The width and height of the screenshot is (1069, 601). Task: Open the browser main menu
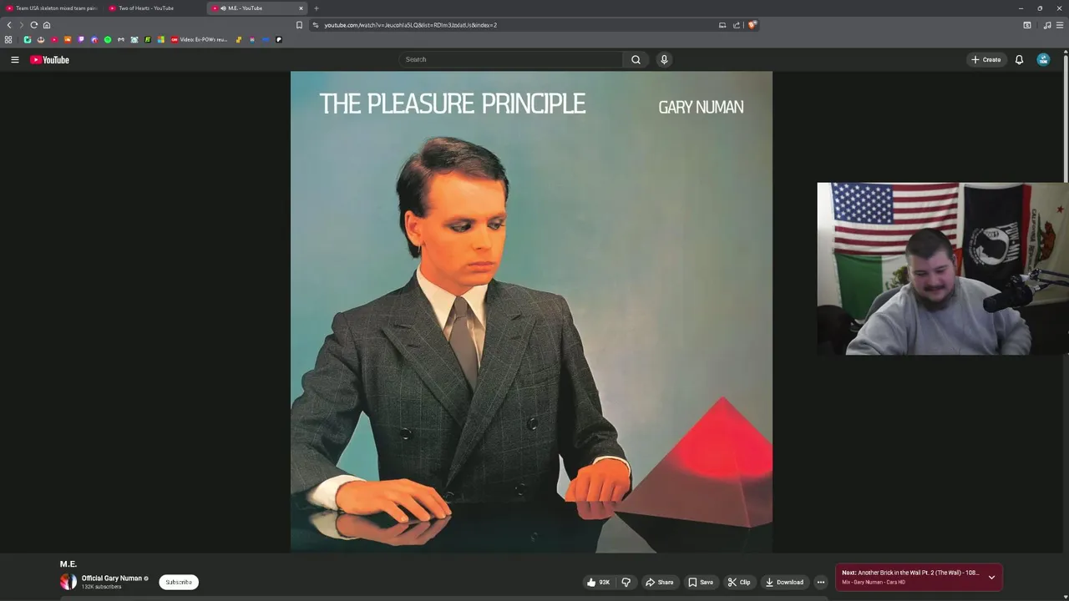coord(1060,25)
